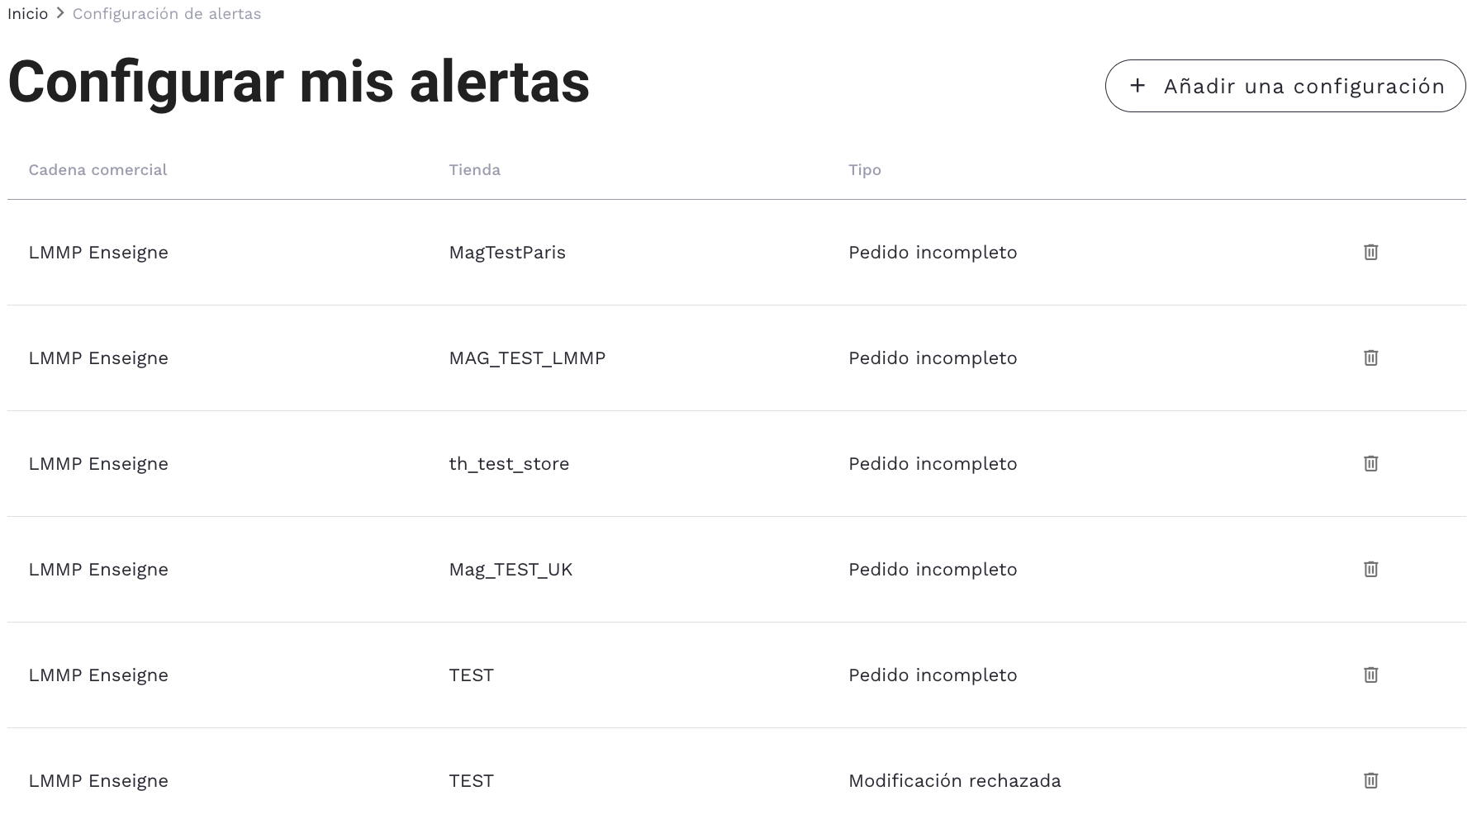Click the Configuración de alertas breadcrumb
Viewport: 1477px width, 824px height.
point(167,14)
